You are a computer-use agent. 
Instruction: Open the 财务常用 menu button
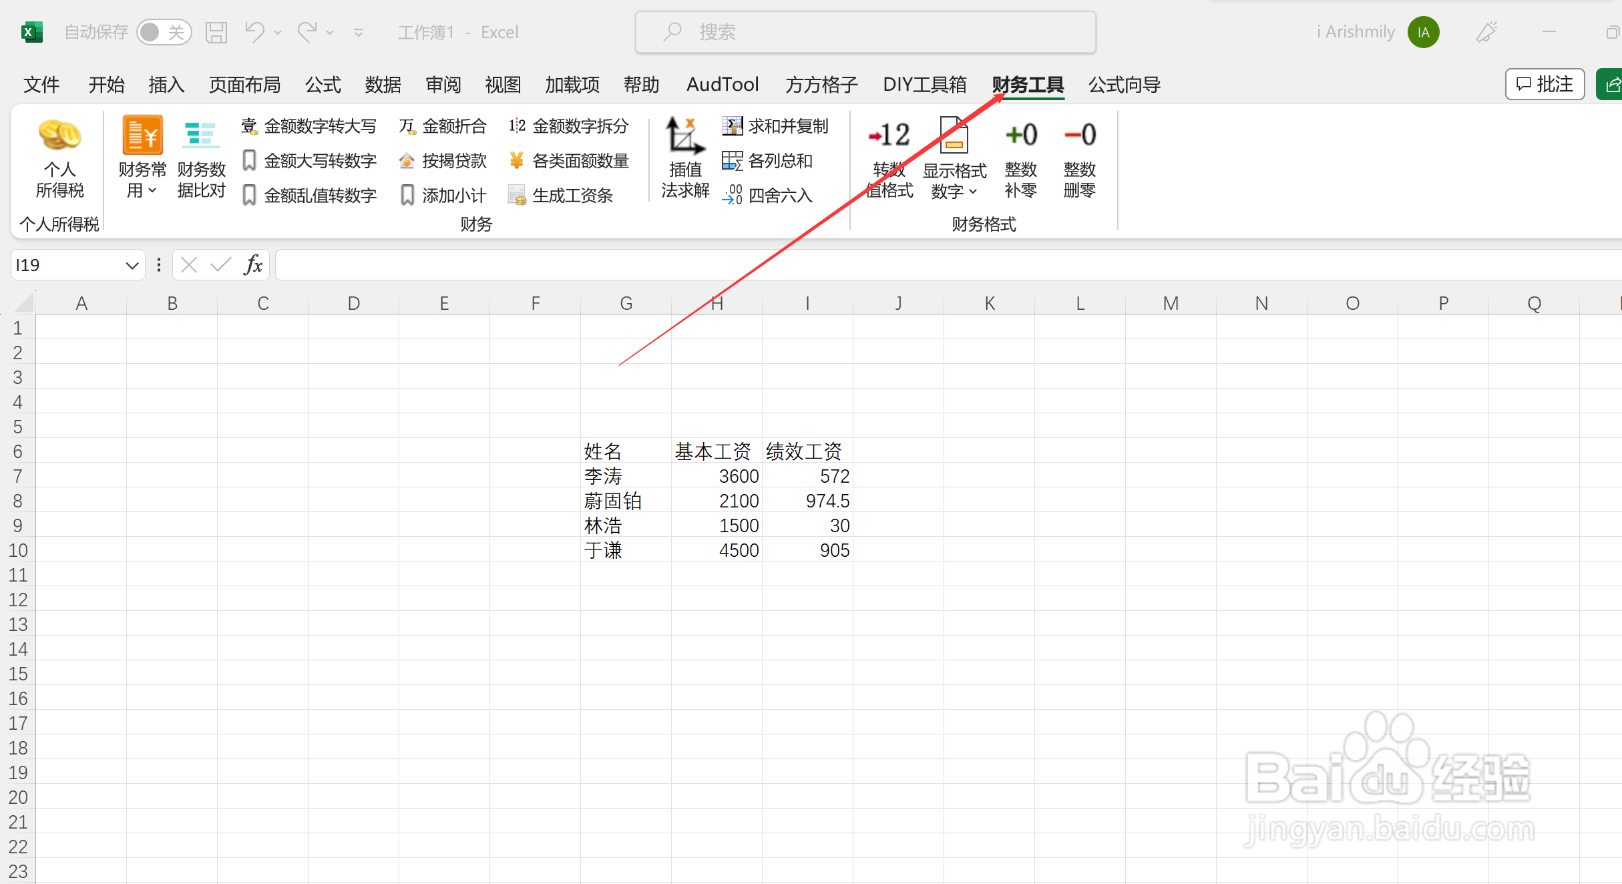(142, 158)
